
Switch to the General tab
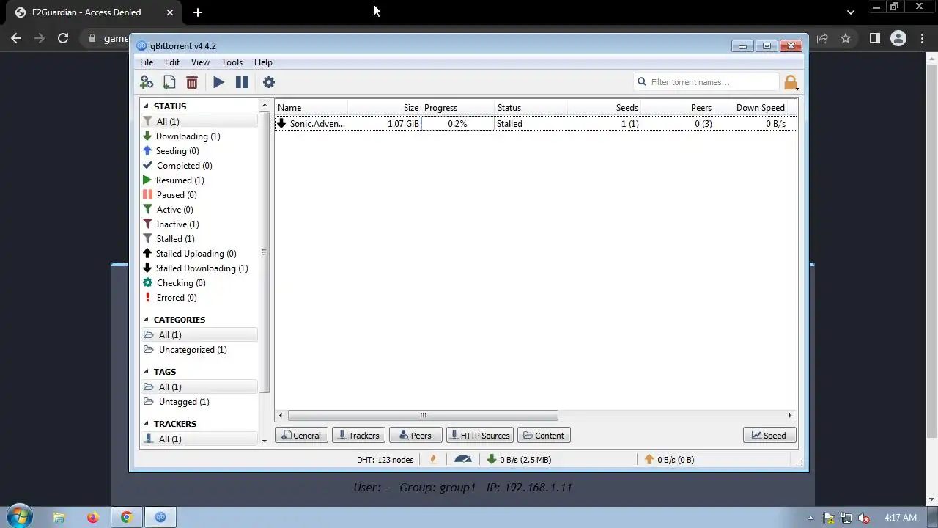pyautogui.click(x=301, y=436)
